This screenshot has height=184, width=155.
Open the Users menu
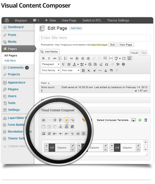tap(18, 96)
